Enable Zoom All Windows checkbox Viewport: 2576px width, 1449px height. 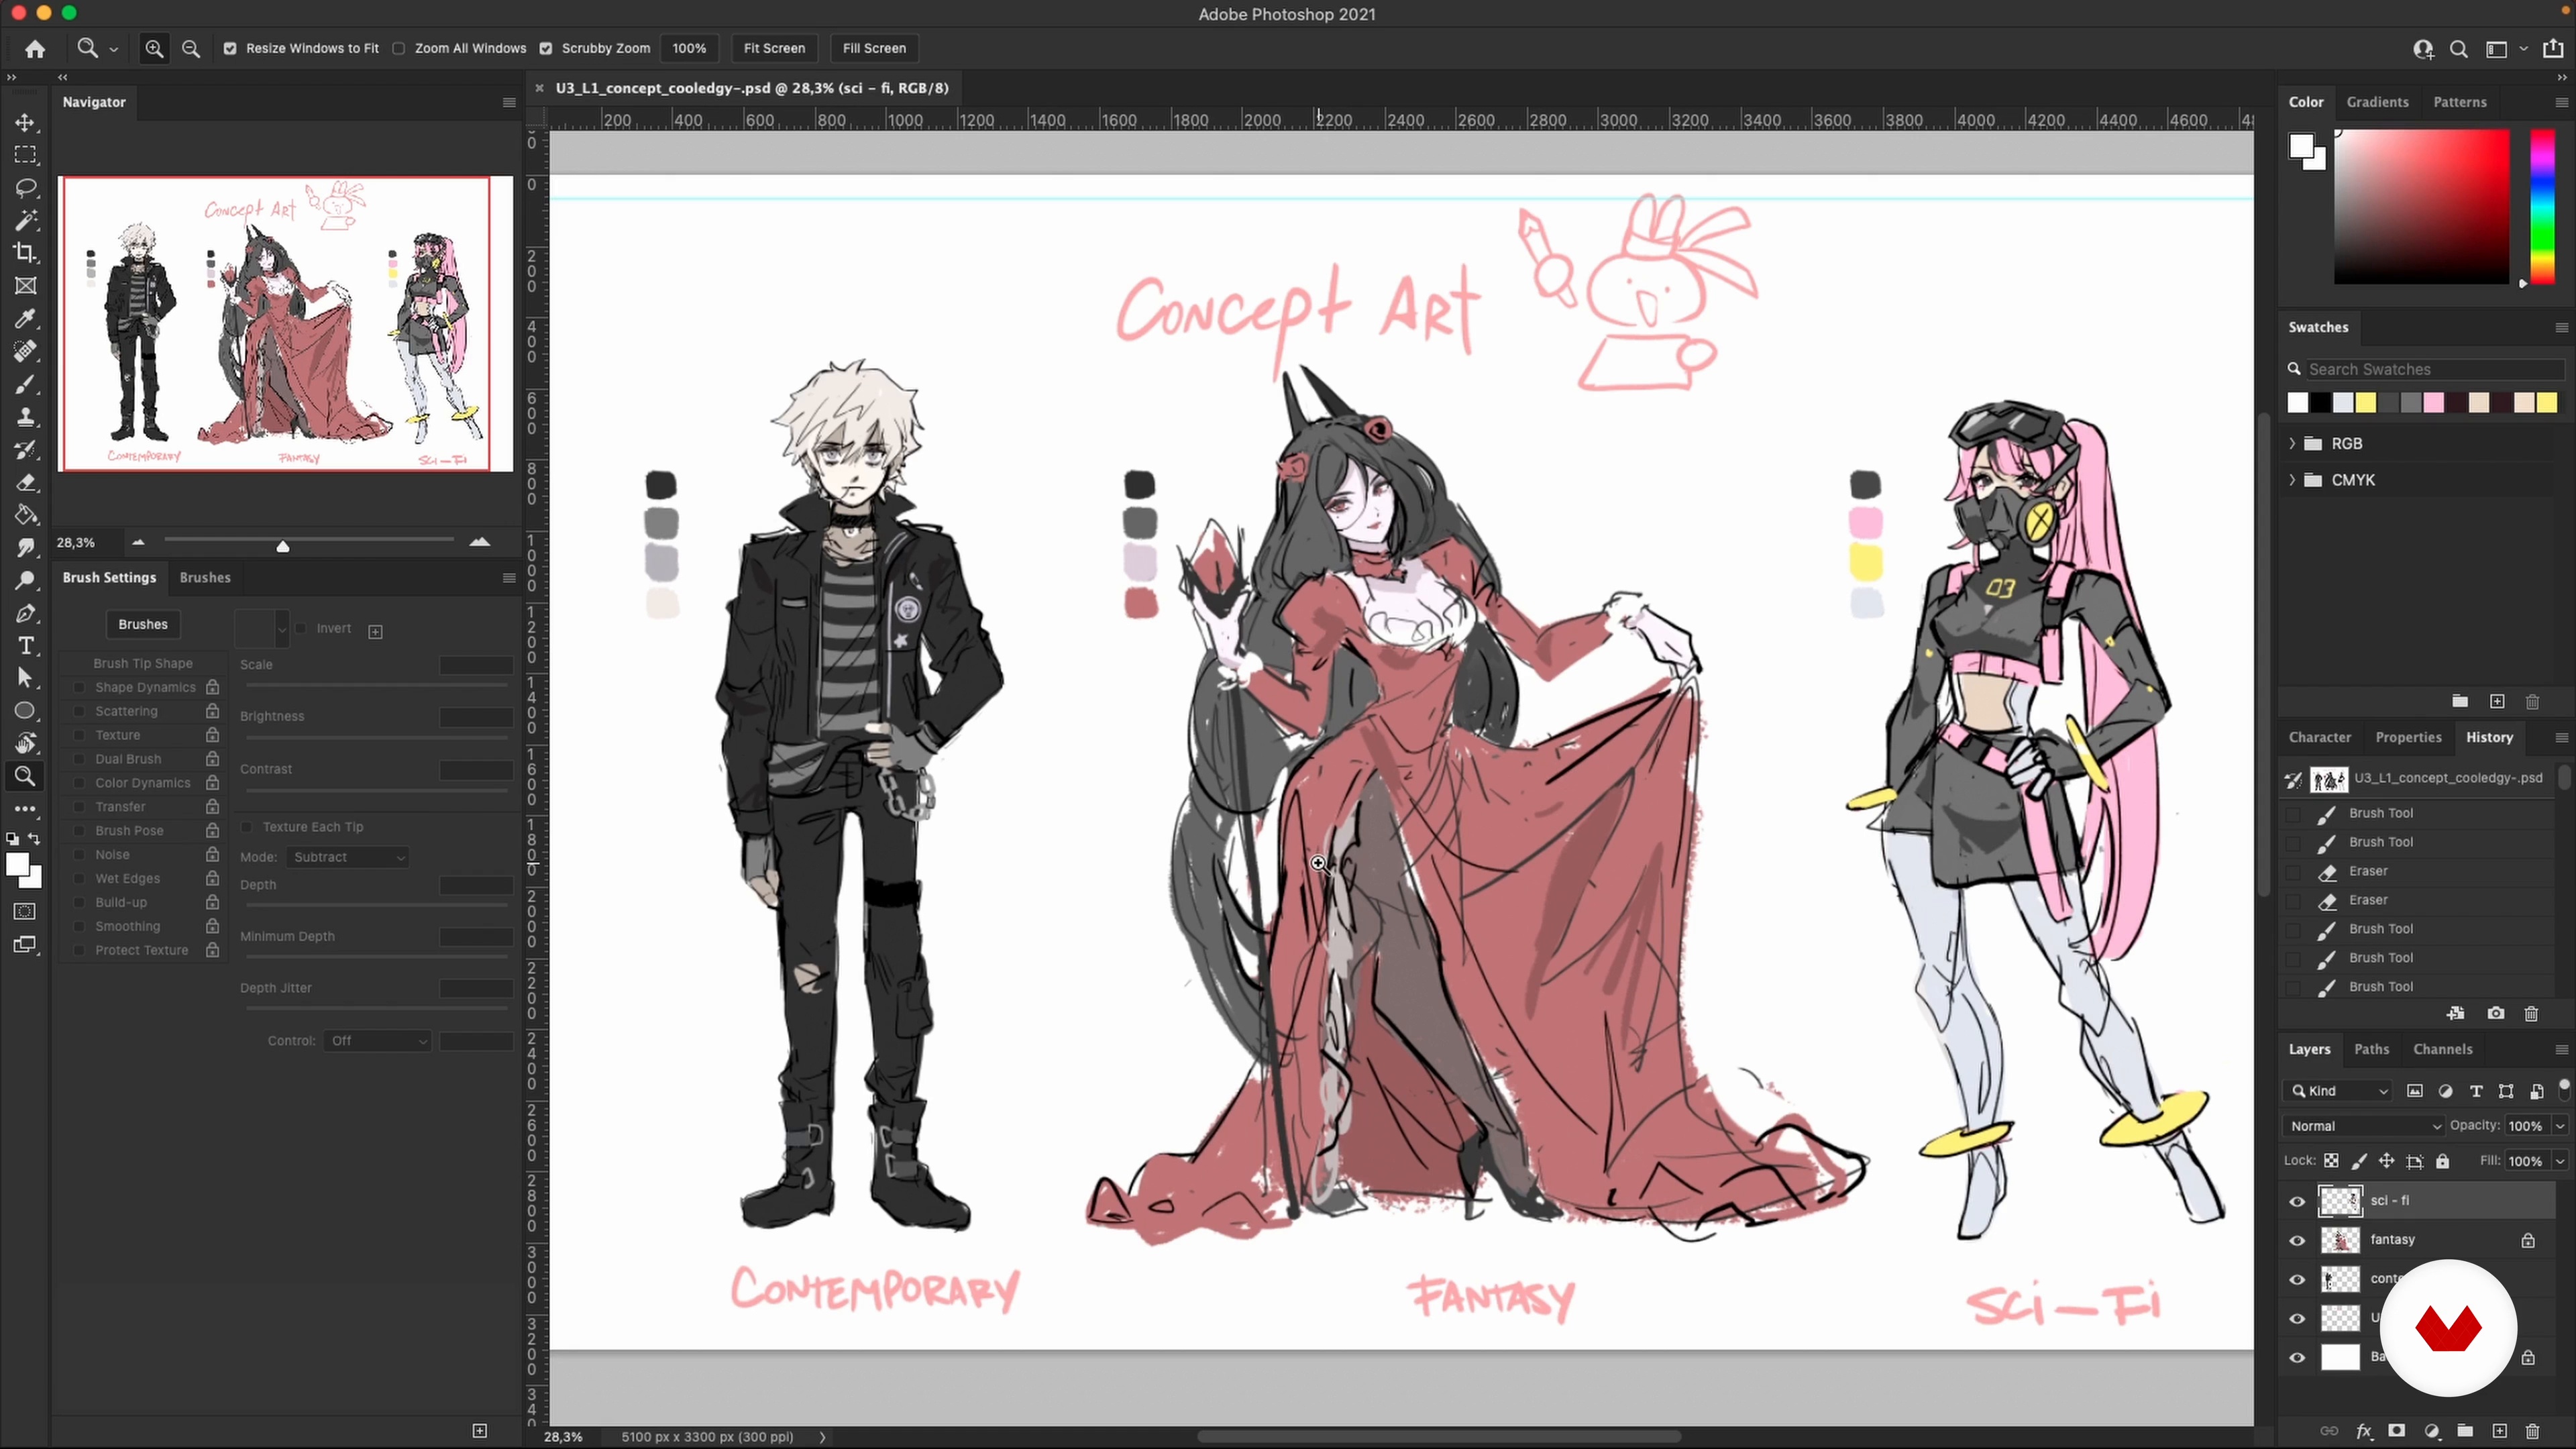[399, 48]
